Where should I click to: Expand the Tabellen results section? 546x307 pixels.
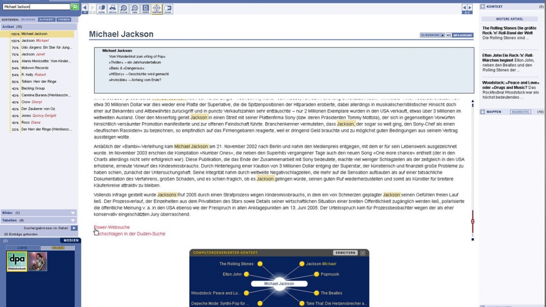click(73, 220)
